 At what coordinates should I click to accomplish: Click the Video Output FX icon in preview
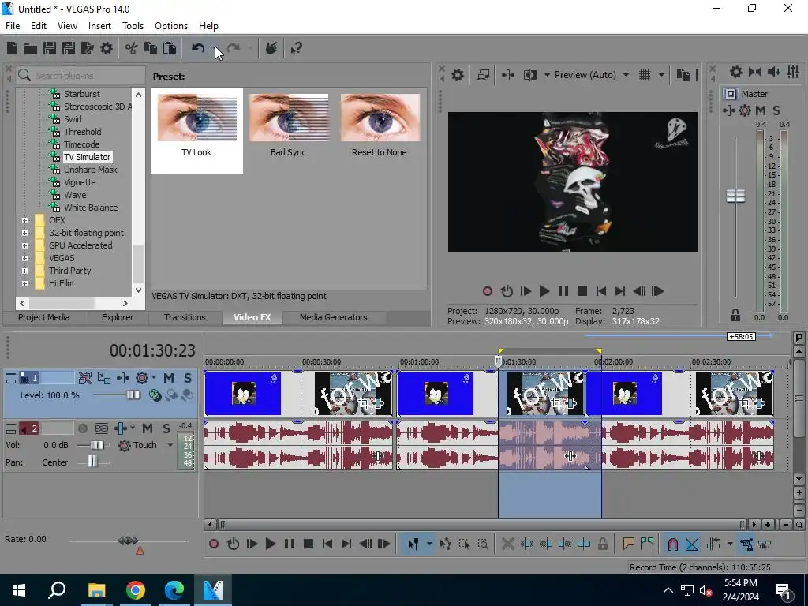click(x=508, y=75)
